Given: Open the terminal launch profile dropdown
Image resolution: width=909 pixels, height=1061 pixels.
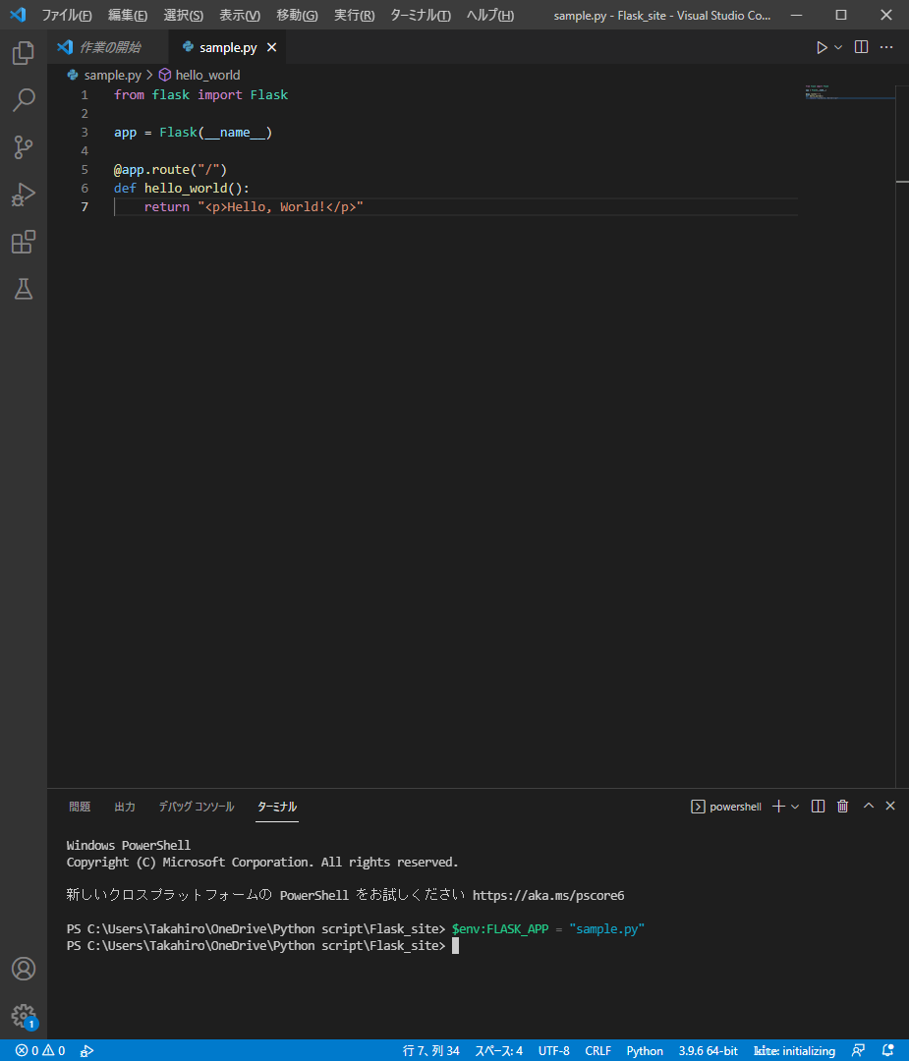Looking at the screenshot, I should coord(796,806).
